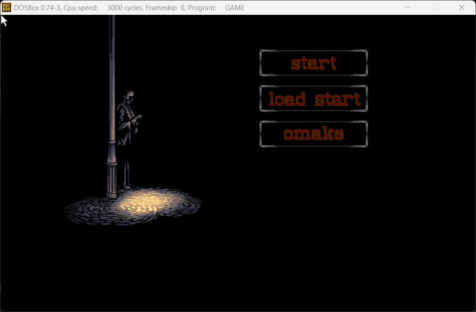Click the man's head
The image size is (476, 312).
click(x=129, y=95)
